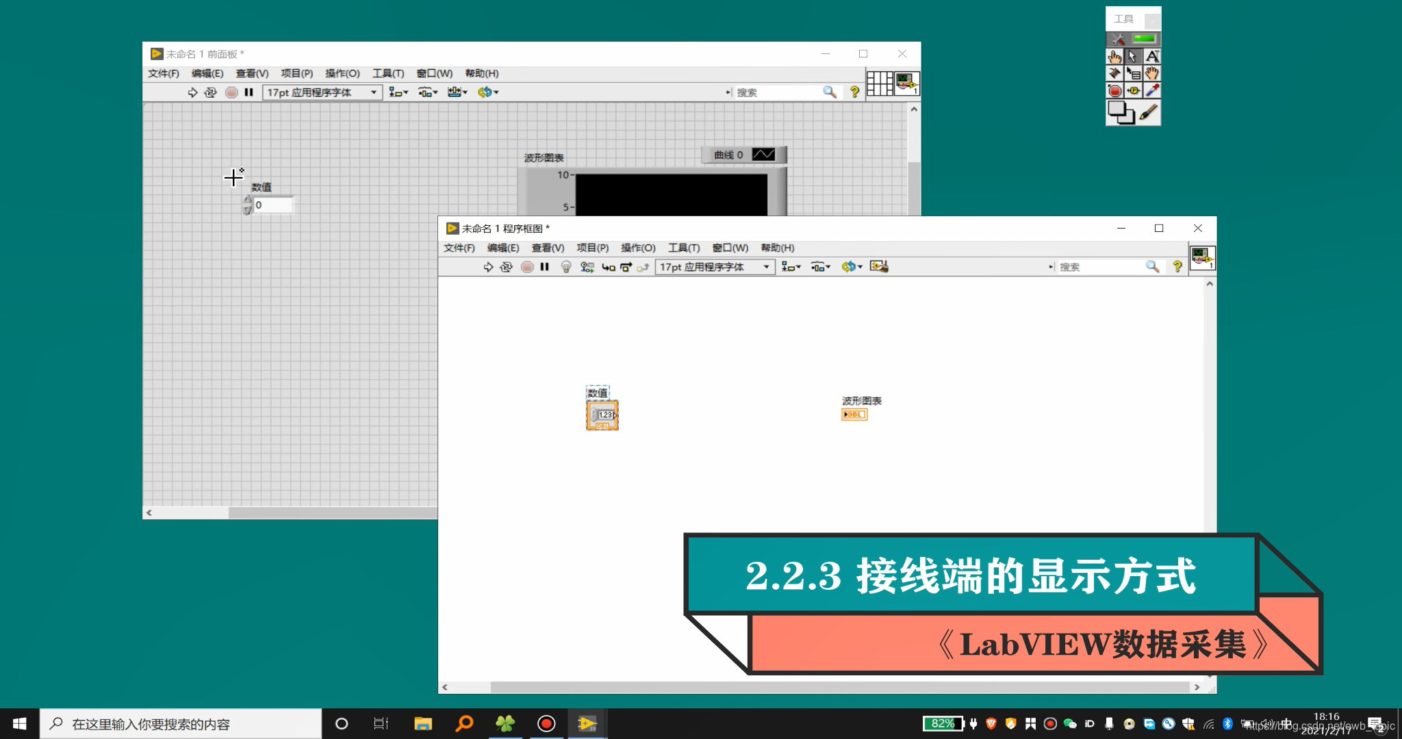Toggle Retain Wire Values button
The width and height of the screenshot is (1402, 739).
(x=587, y=267)
